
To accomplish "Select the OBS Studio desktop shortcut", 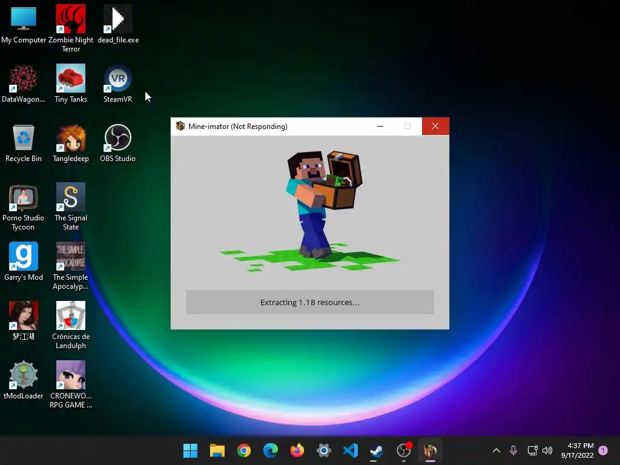I will [118, 143].
